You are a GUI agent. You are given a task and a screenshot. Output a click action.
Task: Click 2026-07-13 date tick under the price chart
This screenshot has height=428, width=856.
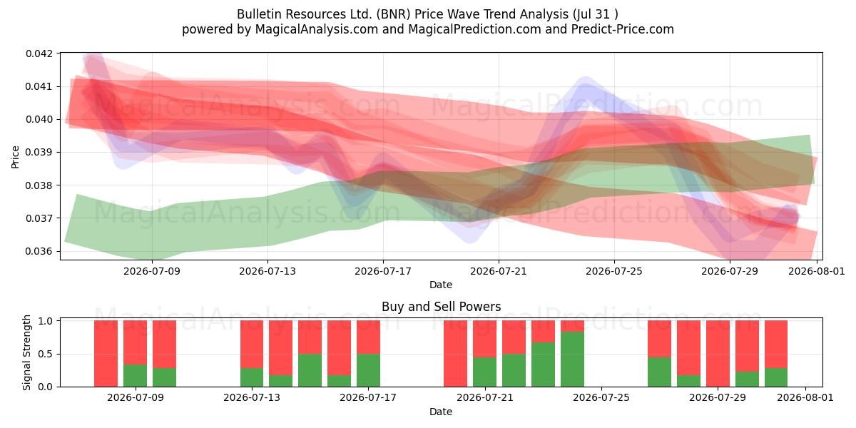pos(267,271)
